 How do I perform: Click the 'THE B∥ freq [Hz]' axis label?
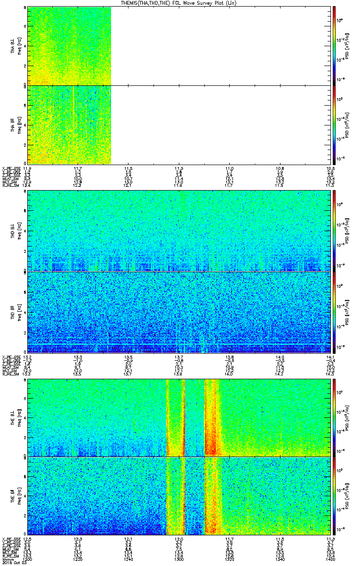click(x=16, y=496)
